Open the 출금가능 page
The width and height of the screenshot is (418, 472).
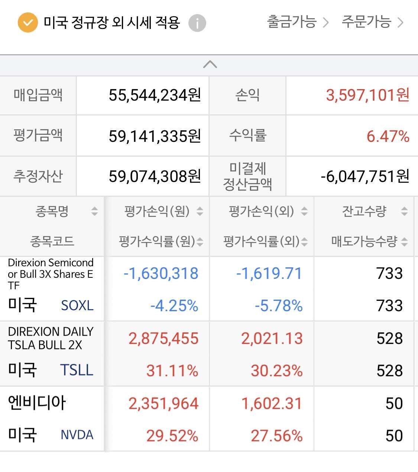coord(292,22)
